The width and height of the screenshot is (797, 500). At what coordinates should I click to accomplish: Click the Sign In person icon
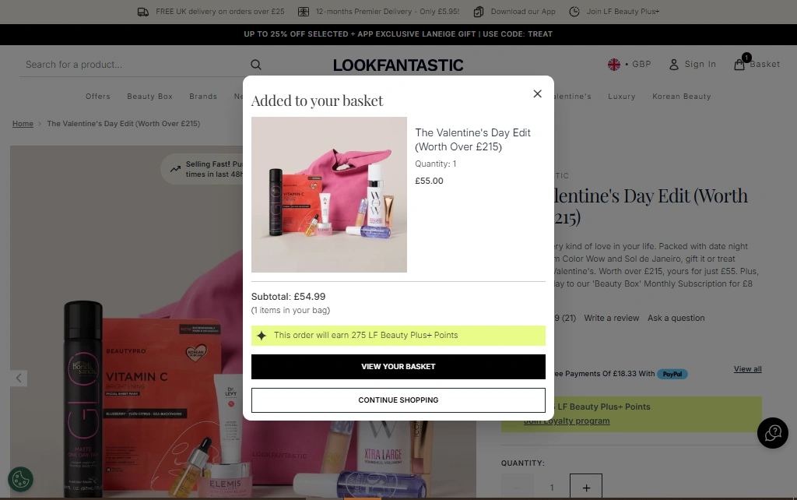674,65
